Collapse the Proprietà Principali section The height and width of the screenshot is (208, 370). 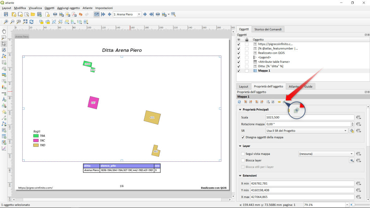[240, 109]
